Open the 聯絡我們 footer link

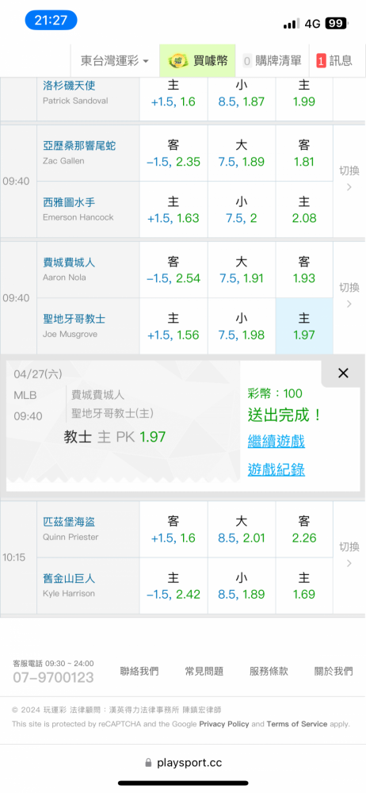[x=139, y=671]
